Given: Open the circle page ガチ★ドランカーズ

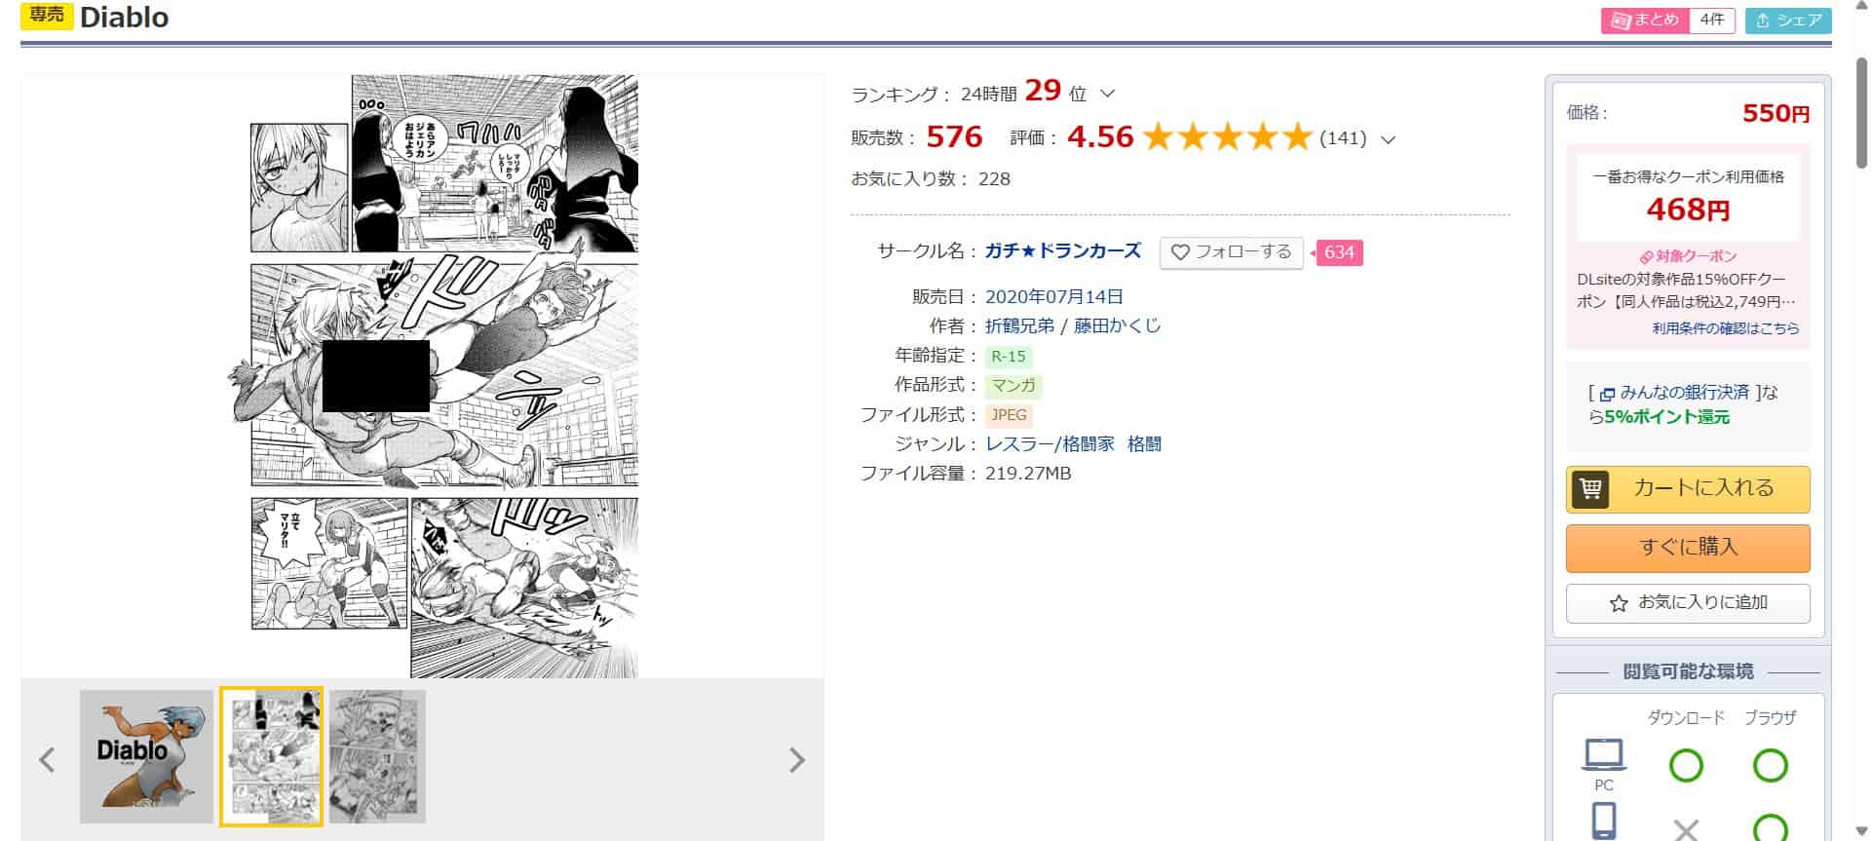Looking at the screenshot, I should click(1063, 251).
